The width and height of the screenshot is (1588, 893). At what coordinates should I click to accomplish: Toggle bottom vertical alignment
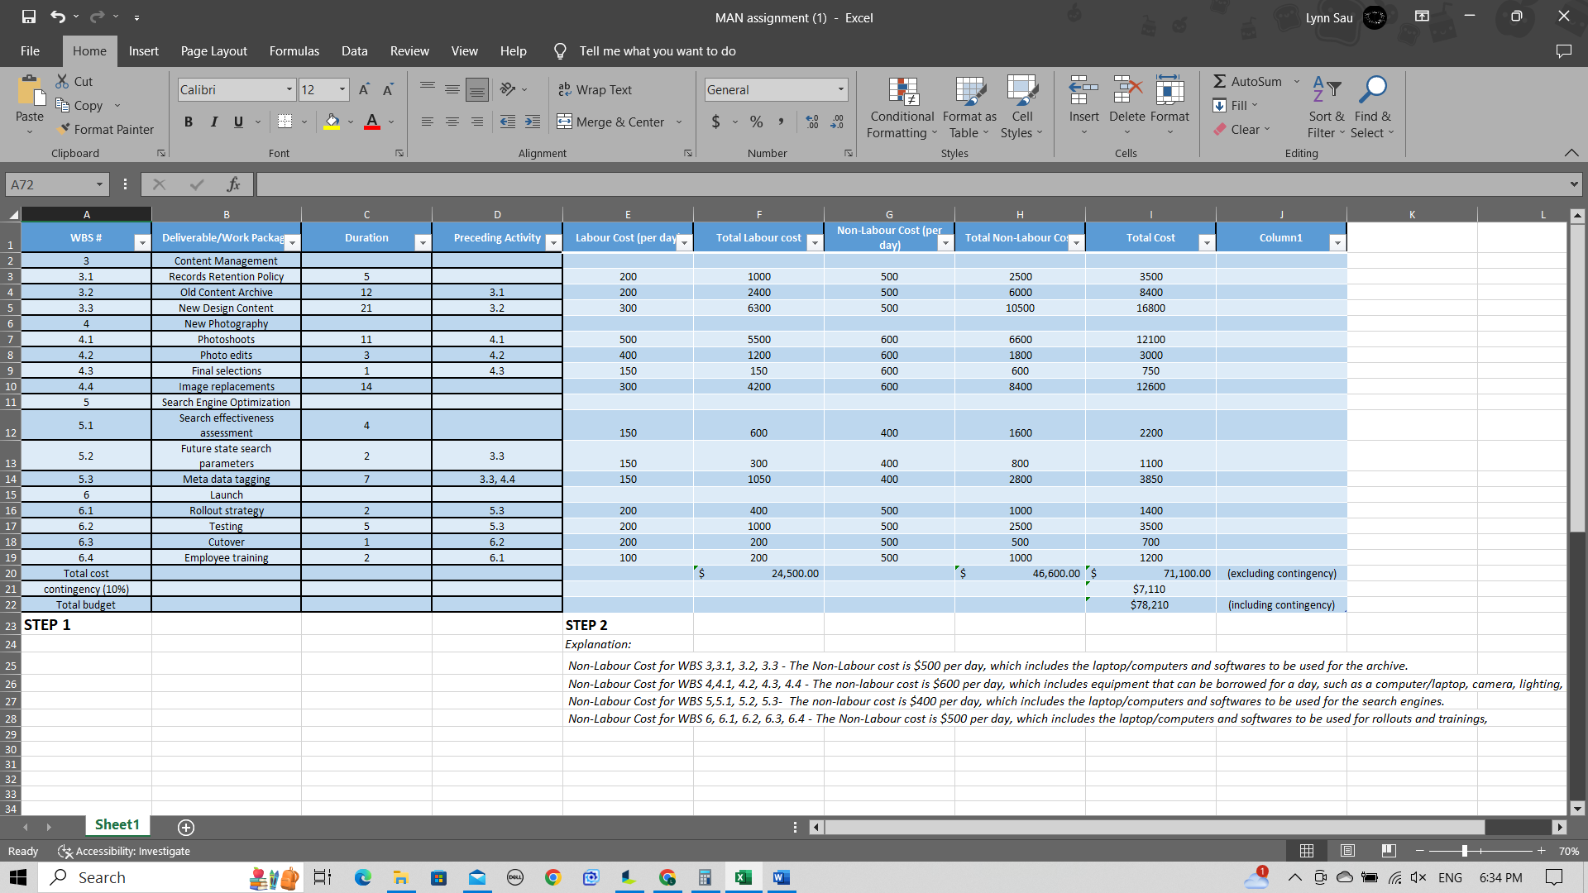click(477, 89)
